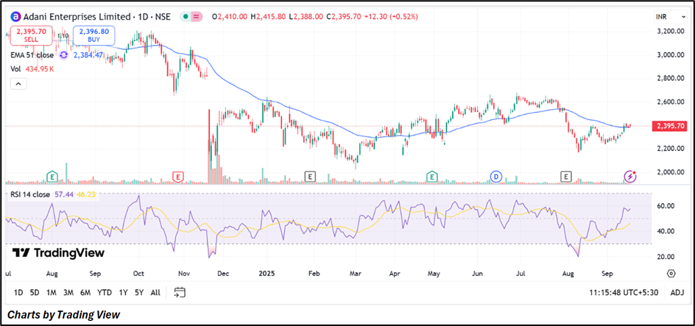
Task: Click the 3,200.00 price axis value
Action: (x=669, y=32)
